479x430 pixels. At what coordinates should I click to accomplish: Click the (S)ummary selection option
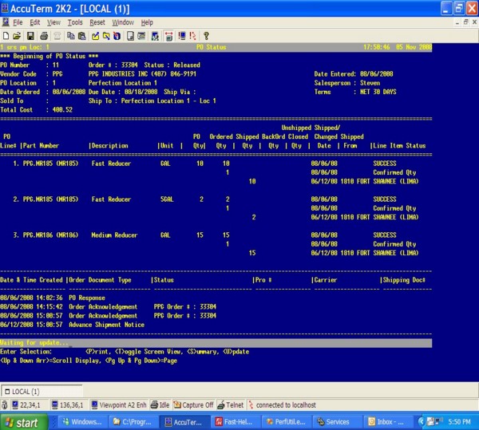coord(203,352)
